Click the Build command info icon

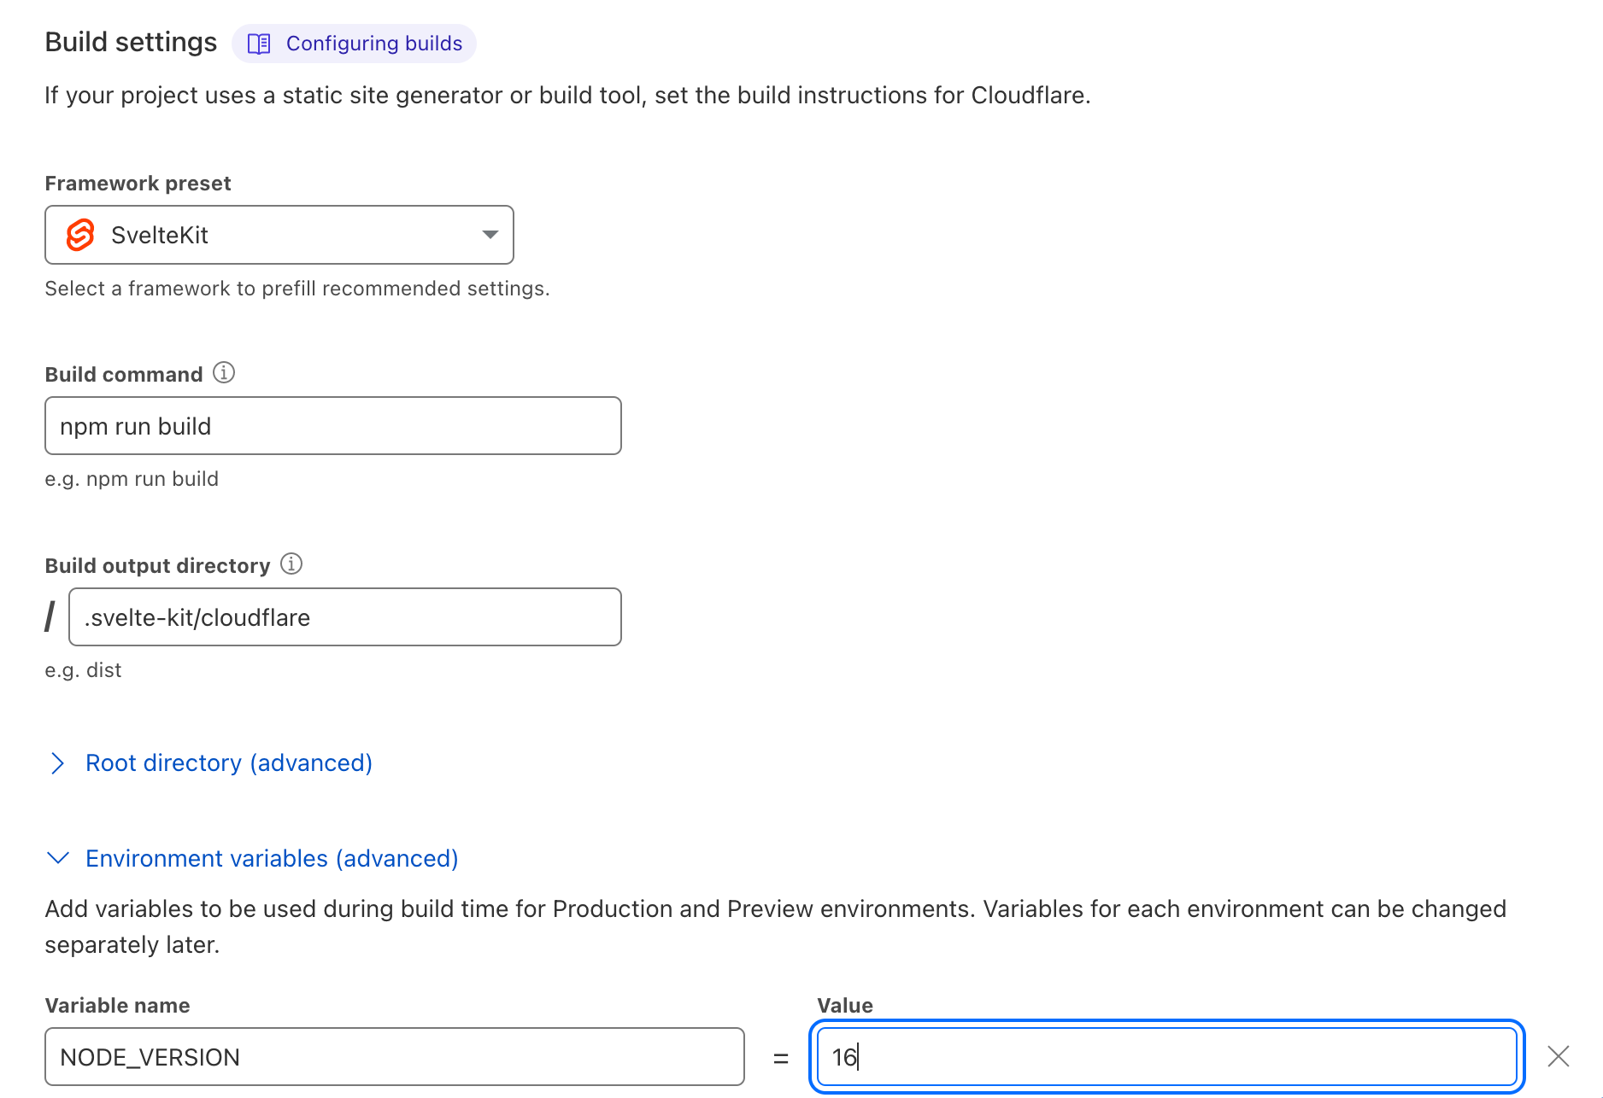(224, 372)
